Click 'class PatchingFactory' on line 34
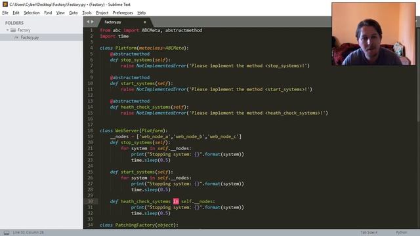The height and width of the screenshot is (236, 420). (127, 225)
